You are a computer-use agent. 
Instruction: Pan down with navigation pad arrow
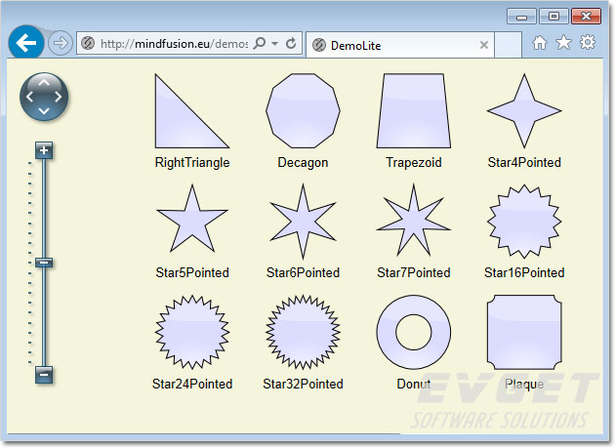44,110
